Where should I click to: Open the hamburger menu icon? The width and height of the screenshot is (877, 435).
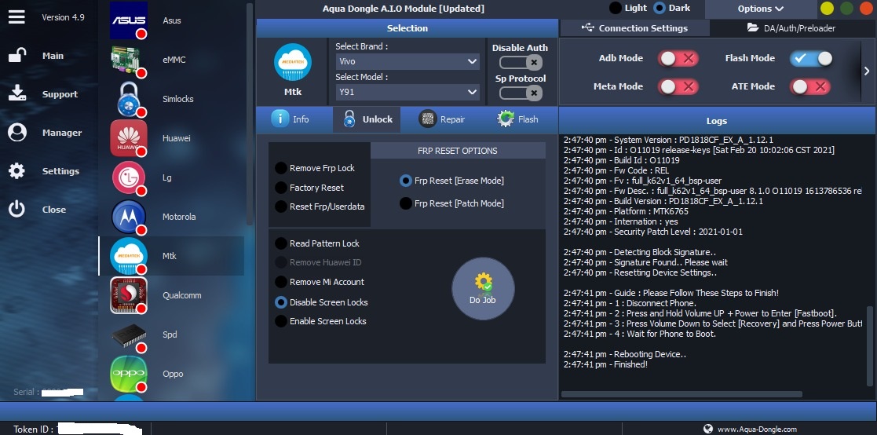[16, 16]
